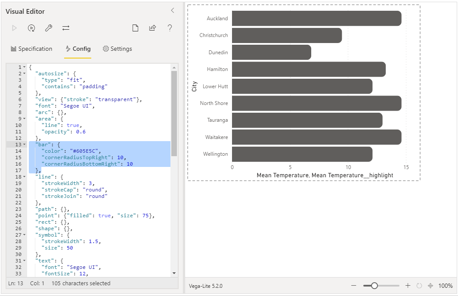
Task: Click the reset zoom circular arrow icon
Action: click(x=419, y=286)
